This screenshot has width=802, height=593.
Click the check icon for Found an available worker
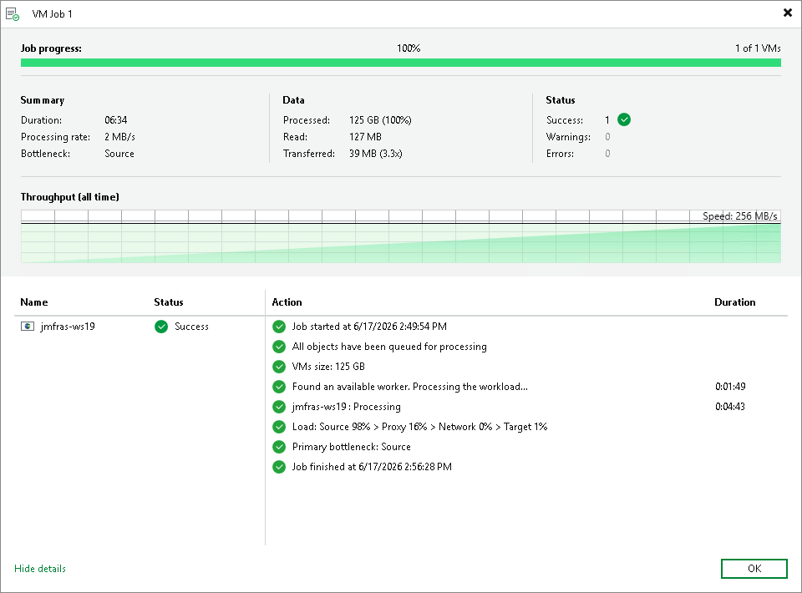[x=279, y=387]
